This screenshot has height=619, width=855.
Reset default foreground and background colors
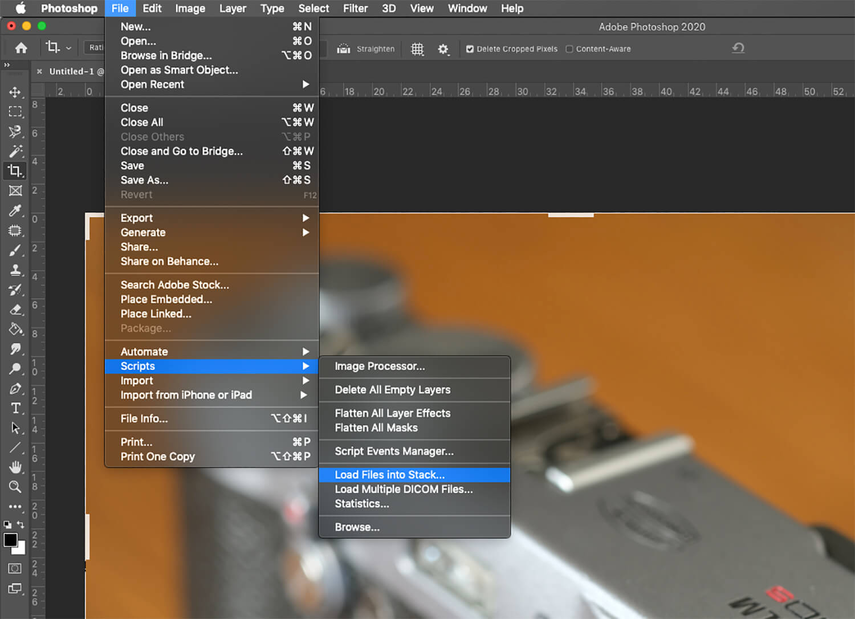[x=7, y=524]
